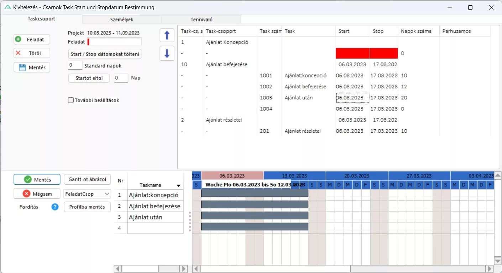The width and height of the screenshot is (502, 273).
Task: Select the red Start cell in grid
Action: 352,53
